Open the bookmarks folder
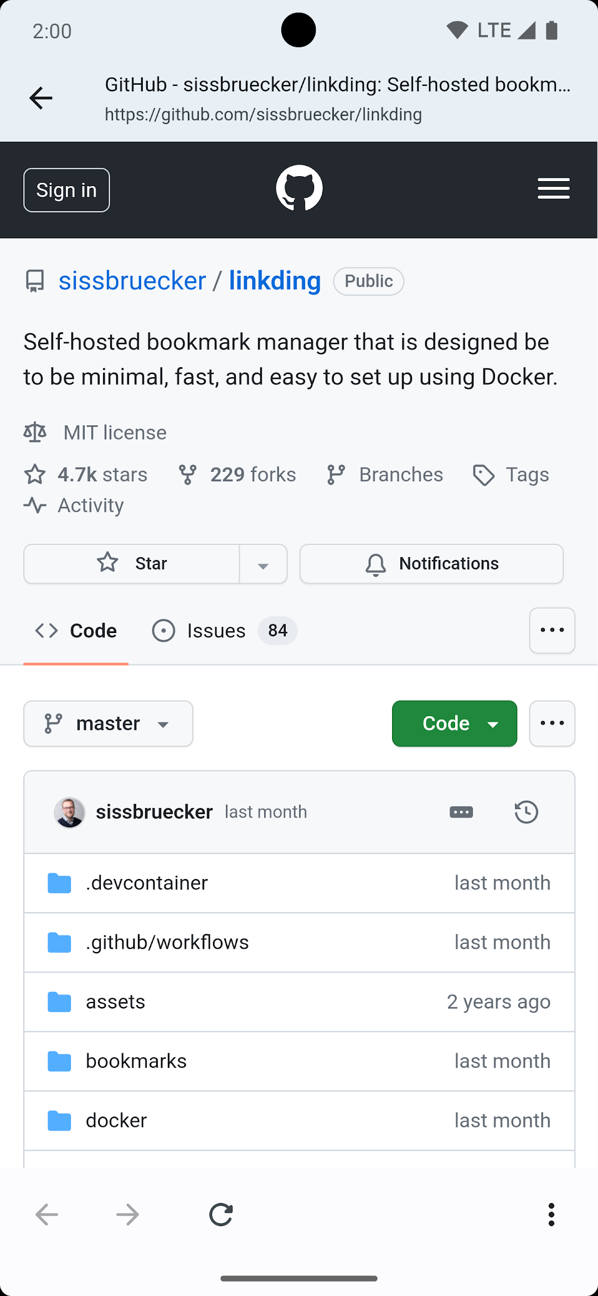 point(136,1061)
